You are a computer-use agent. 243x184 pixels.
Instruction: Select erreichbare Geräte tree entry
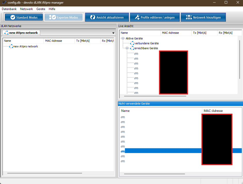click(146, 48)
